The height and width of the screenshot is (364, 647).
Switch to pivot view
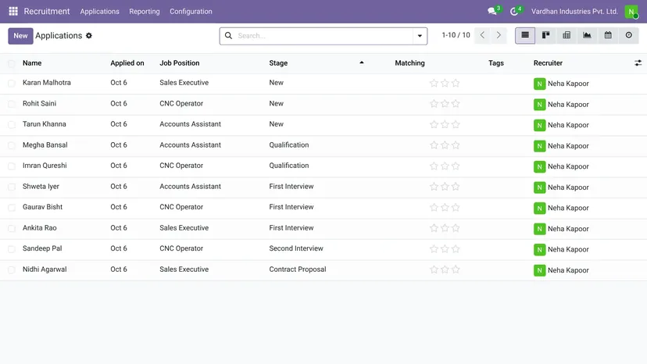pos(567,35)
